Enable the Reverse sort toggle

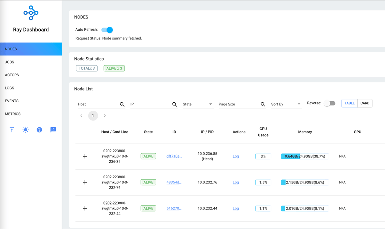tap(329, 103)
